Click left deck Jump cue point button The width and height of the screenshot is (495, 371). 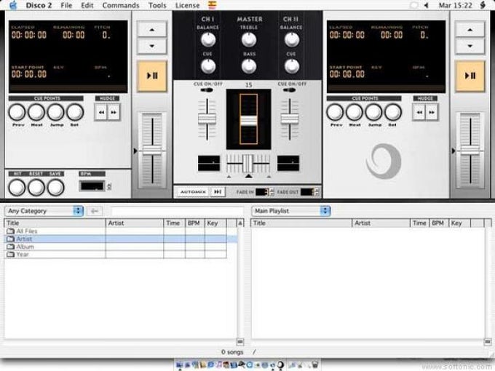pyautogui.click(x=56, y=112)
